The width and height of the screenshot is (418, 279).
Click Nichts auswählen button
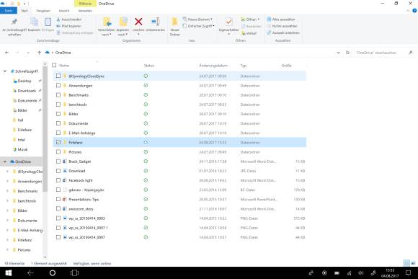point(282,26)
